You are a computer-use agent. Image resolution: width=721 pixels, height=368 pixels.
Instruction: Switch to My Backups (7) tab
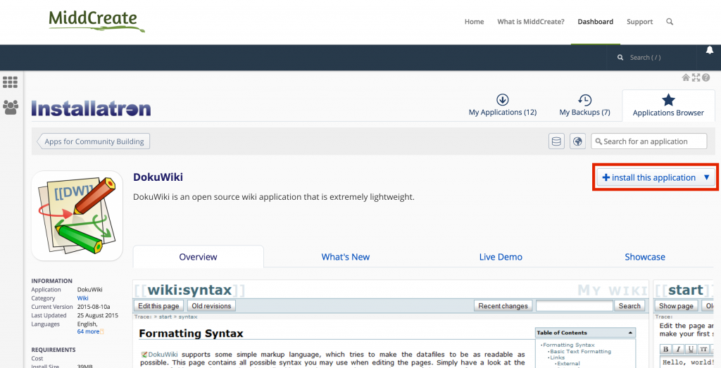584,106
